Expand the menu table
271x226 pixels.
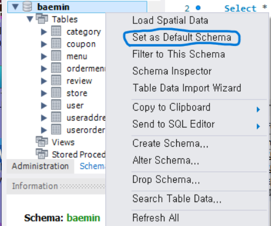pos(44,56)
